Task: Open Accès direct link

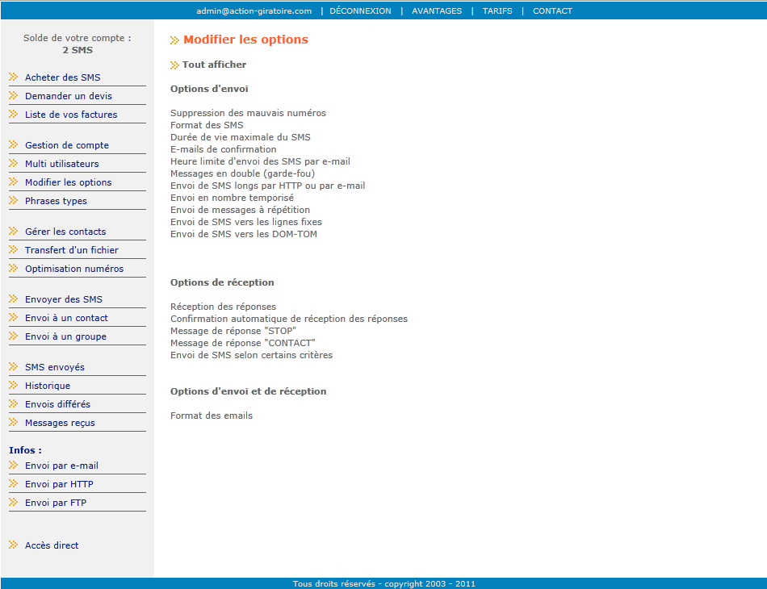Action: (x=52, y=545)
